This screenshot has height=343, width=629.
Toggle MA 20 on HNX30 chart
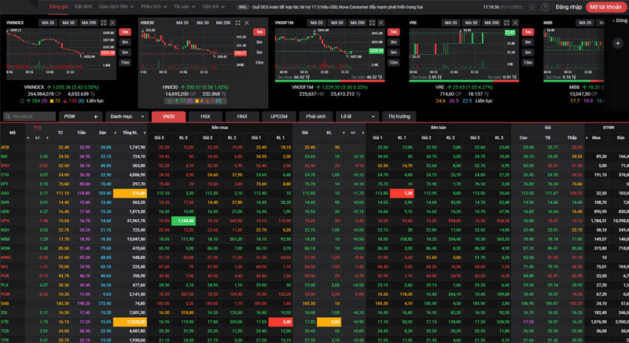pos(182,23)
